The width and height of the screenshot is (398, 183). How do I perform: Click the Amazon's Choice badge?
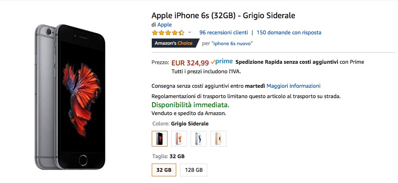(173, 43)
